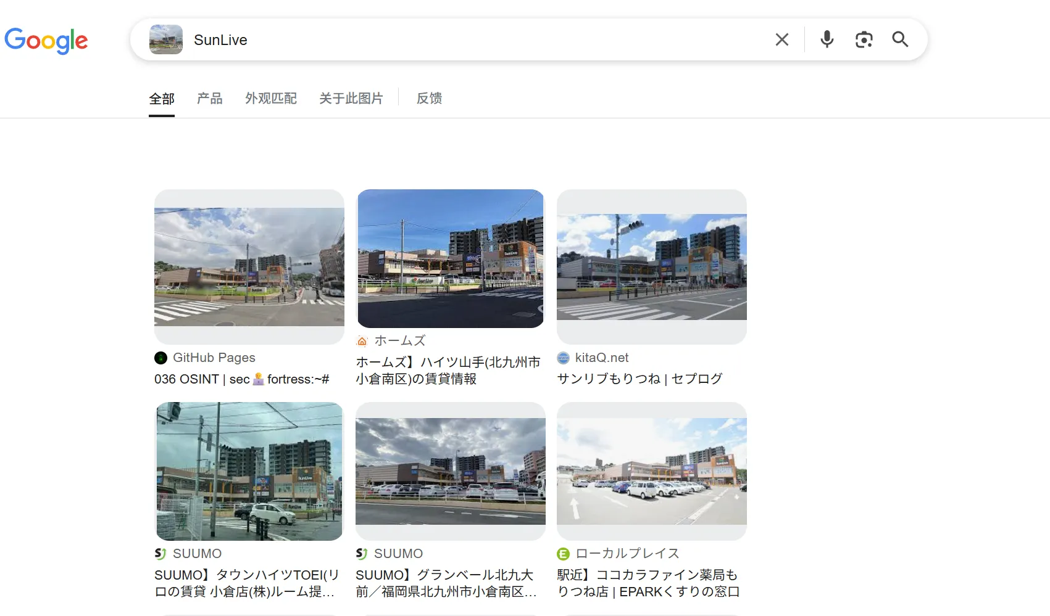1050x616 pixels.
Task: Clear the SunLive search query
Action: tap(781, 39)
